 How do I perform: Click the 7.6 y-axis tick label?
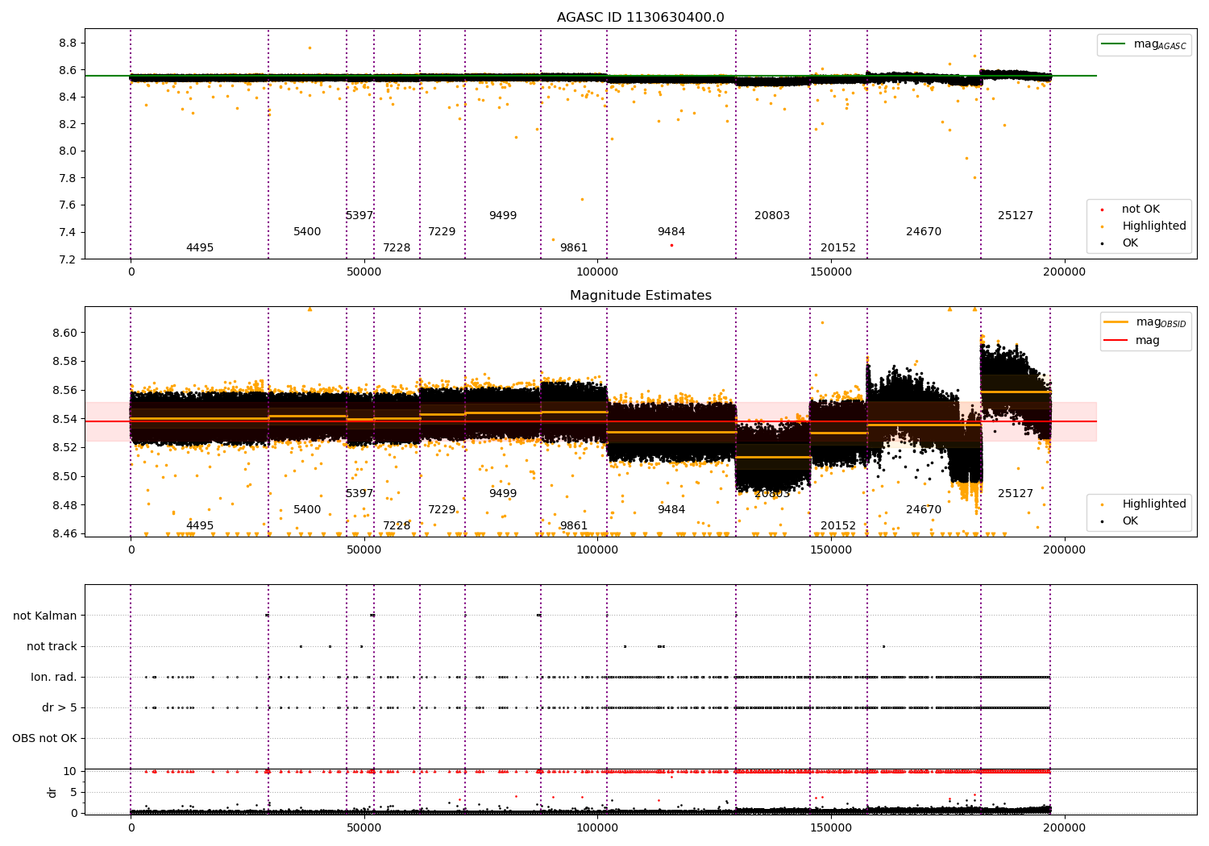tap(69, 205)
